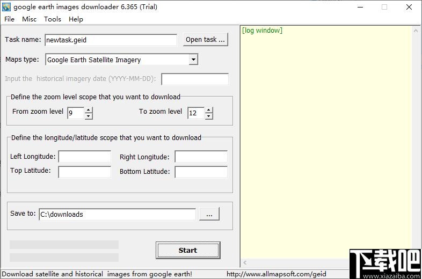Click the [log window] text
This screenshot has height=279, width=422.
262,31
